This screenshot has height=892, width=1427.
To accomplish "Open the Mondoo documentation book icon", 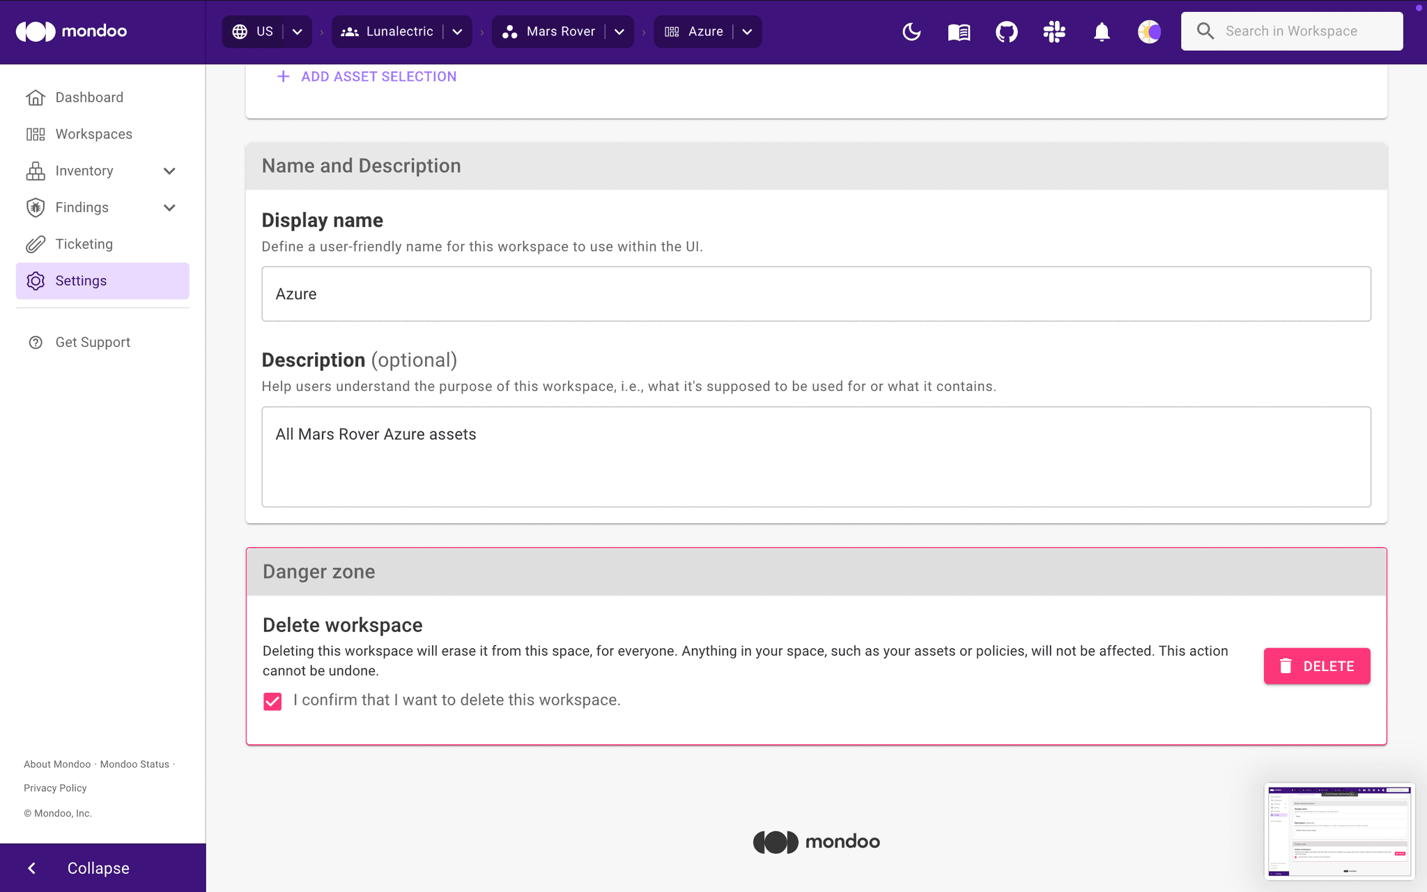I will tap(959, 31).
